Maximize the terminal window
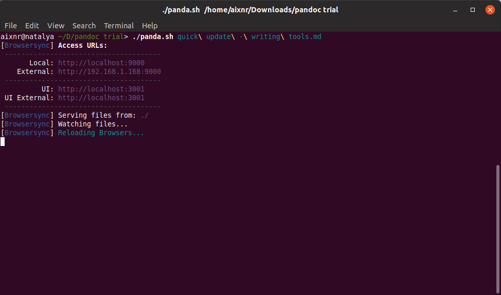Image resolution: width=501 pixels, height=295 pixels. click(473, 10)
